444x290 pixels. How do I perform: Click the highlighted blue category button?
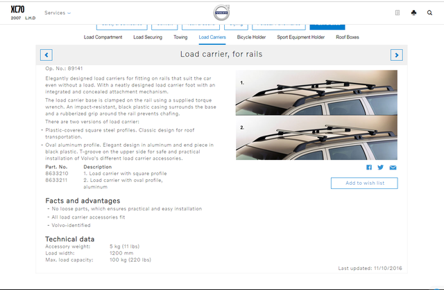pos(327,27)
